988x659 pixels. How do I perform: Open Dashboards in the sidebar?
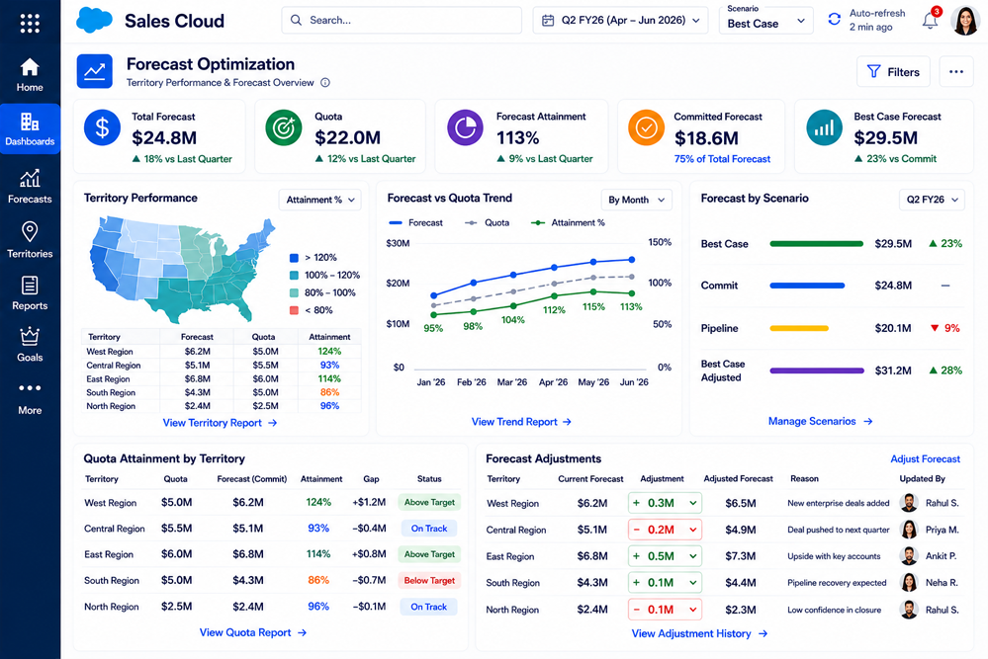pos(30,129)
